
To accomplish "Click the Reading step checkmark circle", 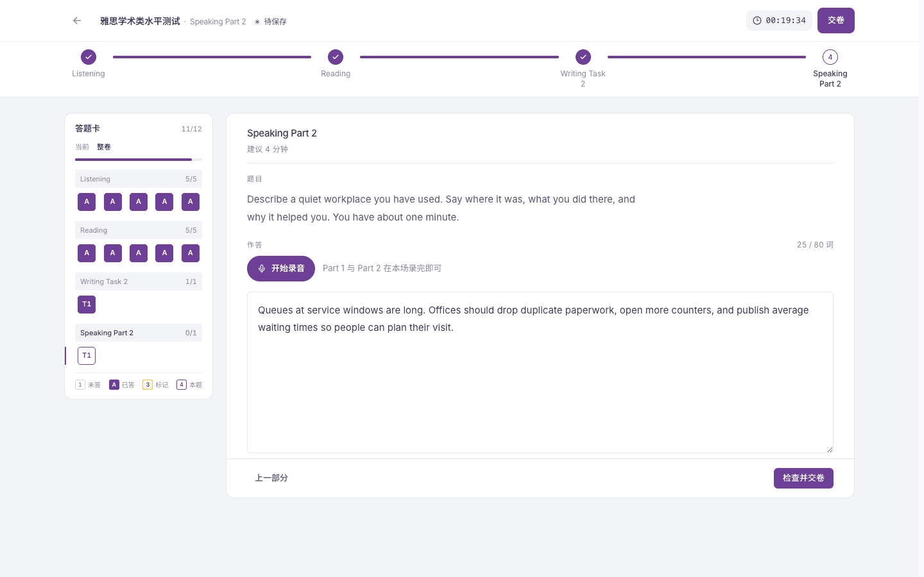I will pyautogui.click(x=336, y=57).
